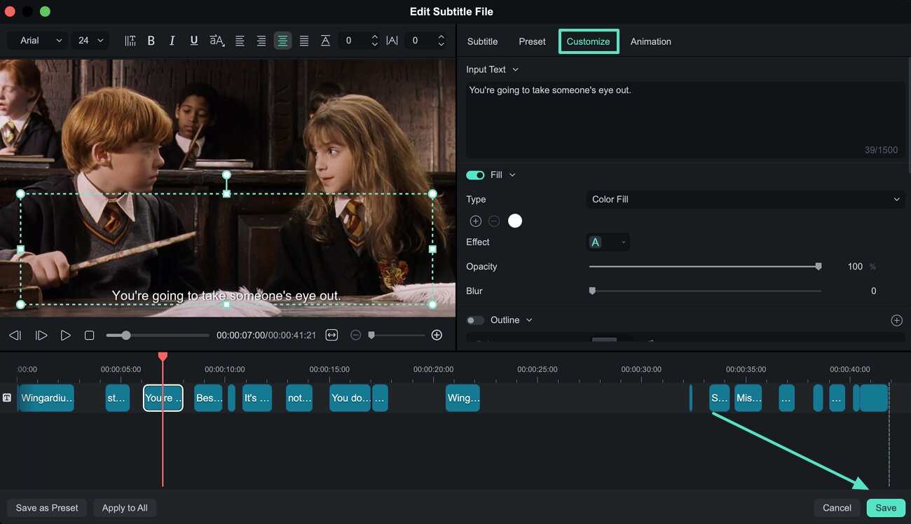Click the Blur slider handle
911x524 pixels.
coord(592,291)
